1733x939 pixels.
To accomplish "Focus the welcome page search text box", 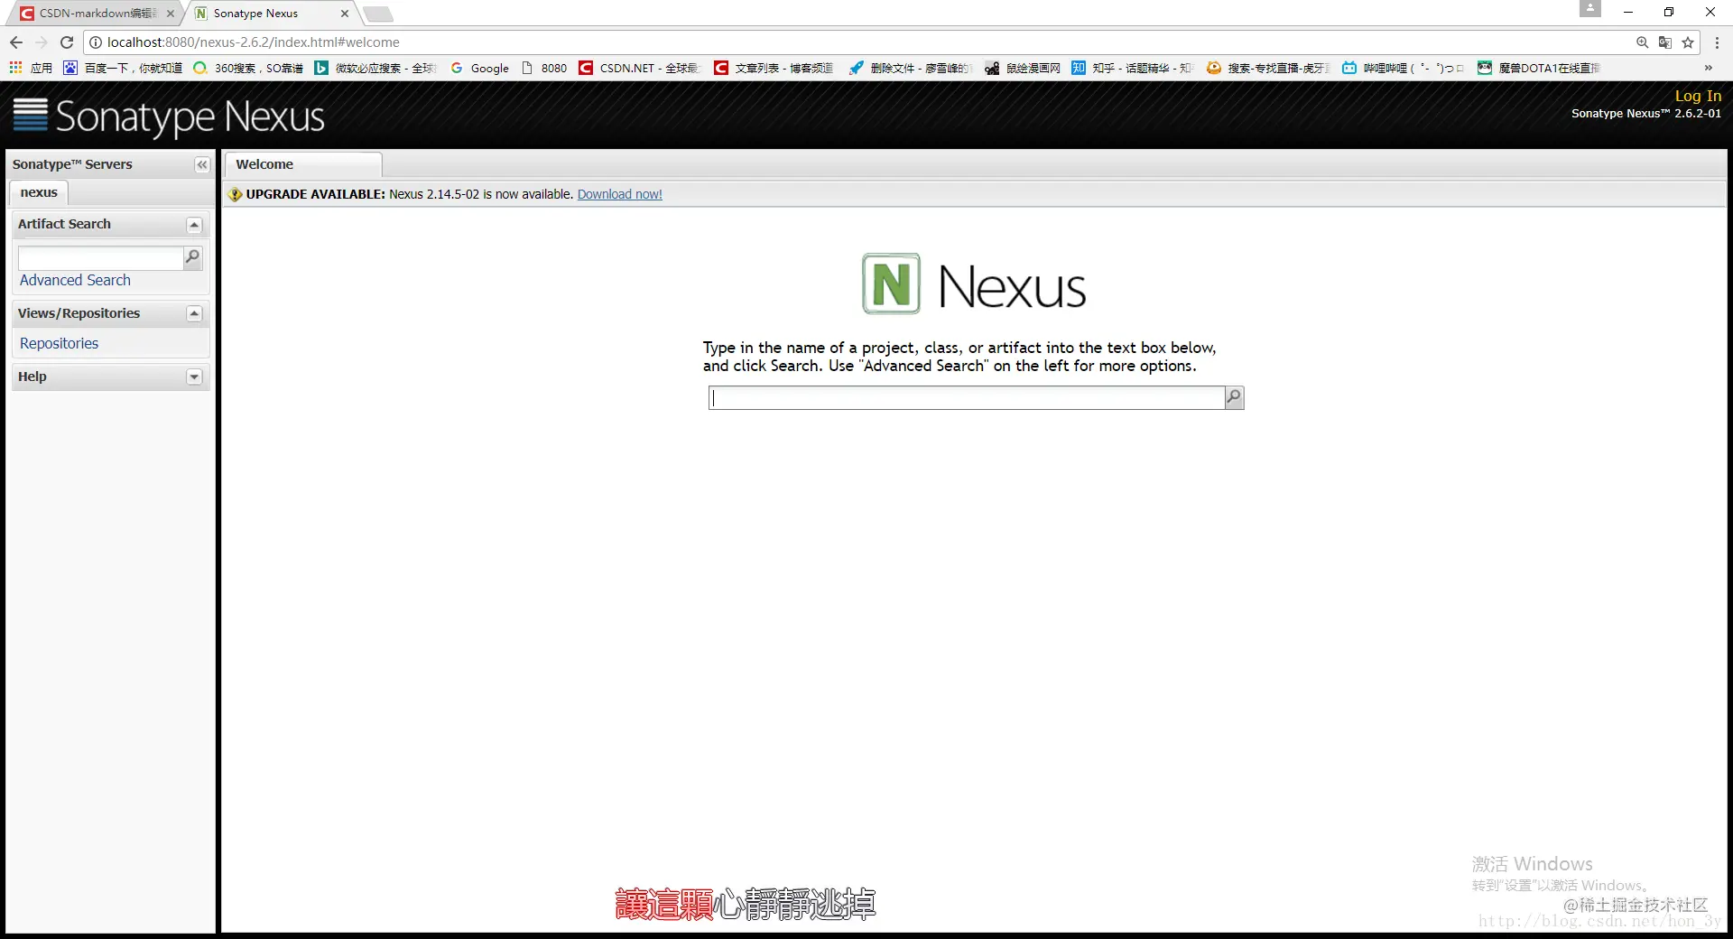I will (967, 397).
